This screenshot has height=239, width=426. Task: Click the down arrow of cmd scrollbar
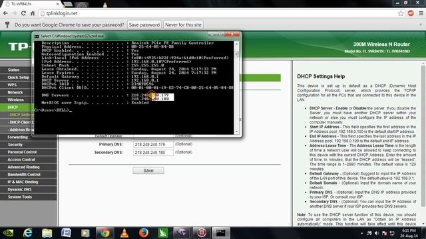tap(236, 131)
